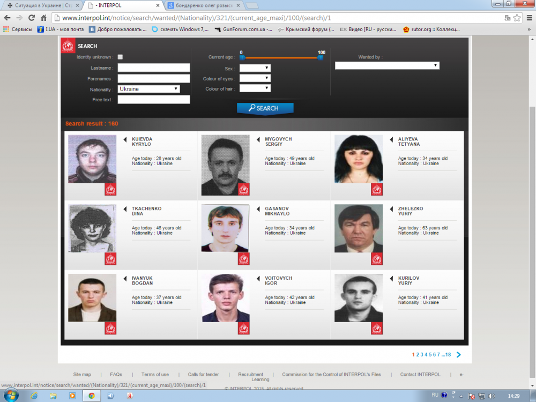This screenshot has width=536, height=402.
Task: Open the GASANOV MIKHAYLO photo
Action: click(226, 228)
